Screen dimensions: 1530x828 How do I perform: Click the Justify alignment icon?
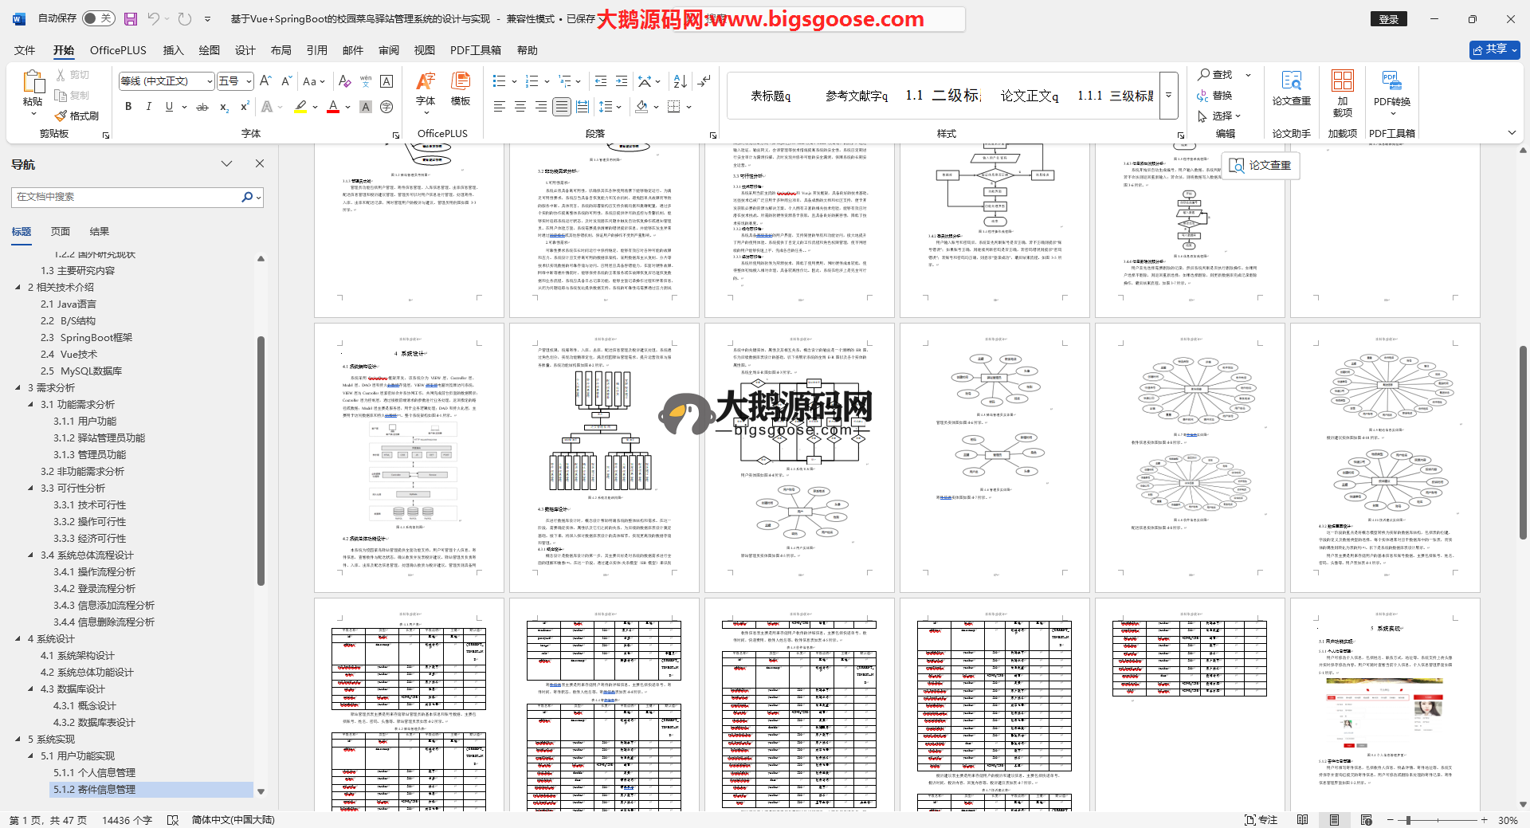[562, 106]
